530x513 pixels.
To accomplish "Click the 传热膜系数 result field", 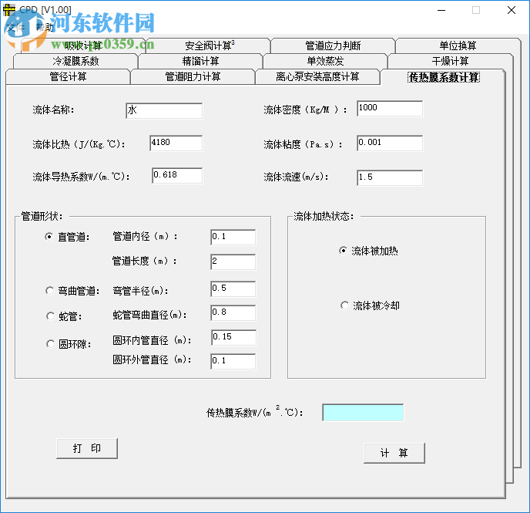I will tap(363, 412).
